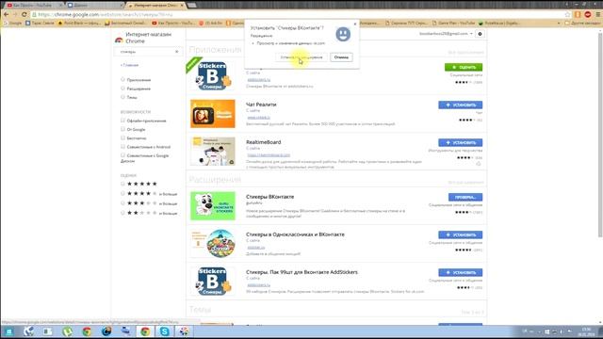Click the taskbar clock
Image resolution: width=603 pixels, height=339 pixels.
[586, 331]
